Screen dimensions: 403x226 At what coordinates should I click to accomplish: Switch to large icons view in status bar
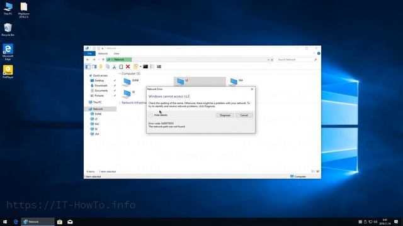pyautogui.click(x=318, y=171)
